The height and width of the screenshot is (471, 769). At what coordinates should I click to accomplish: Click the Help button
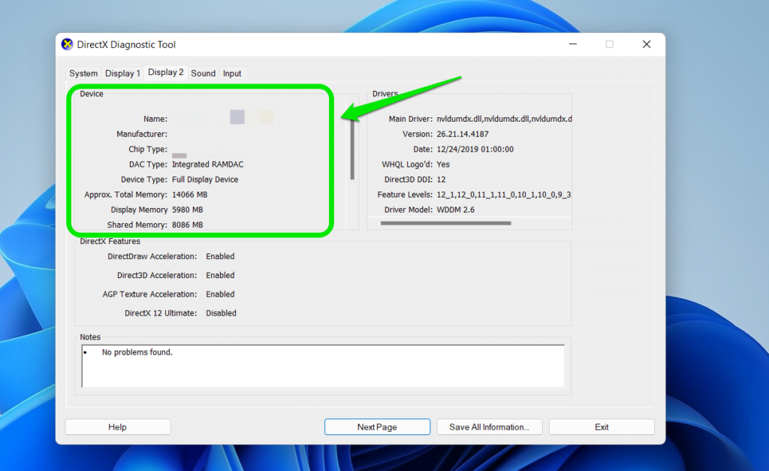(x=117, y=426)
